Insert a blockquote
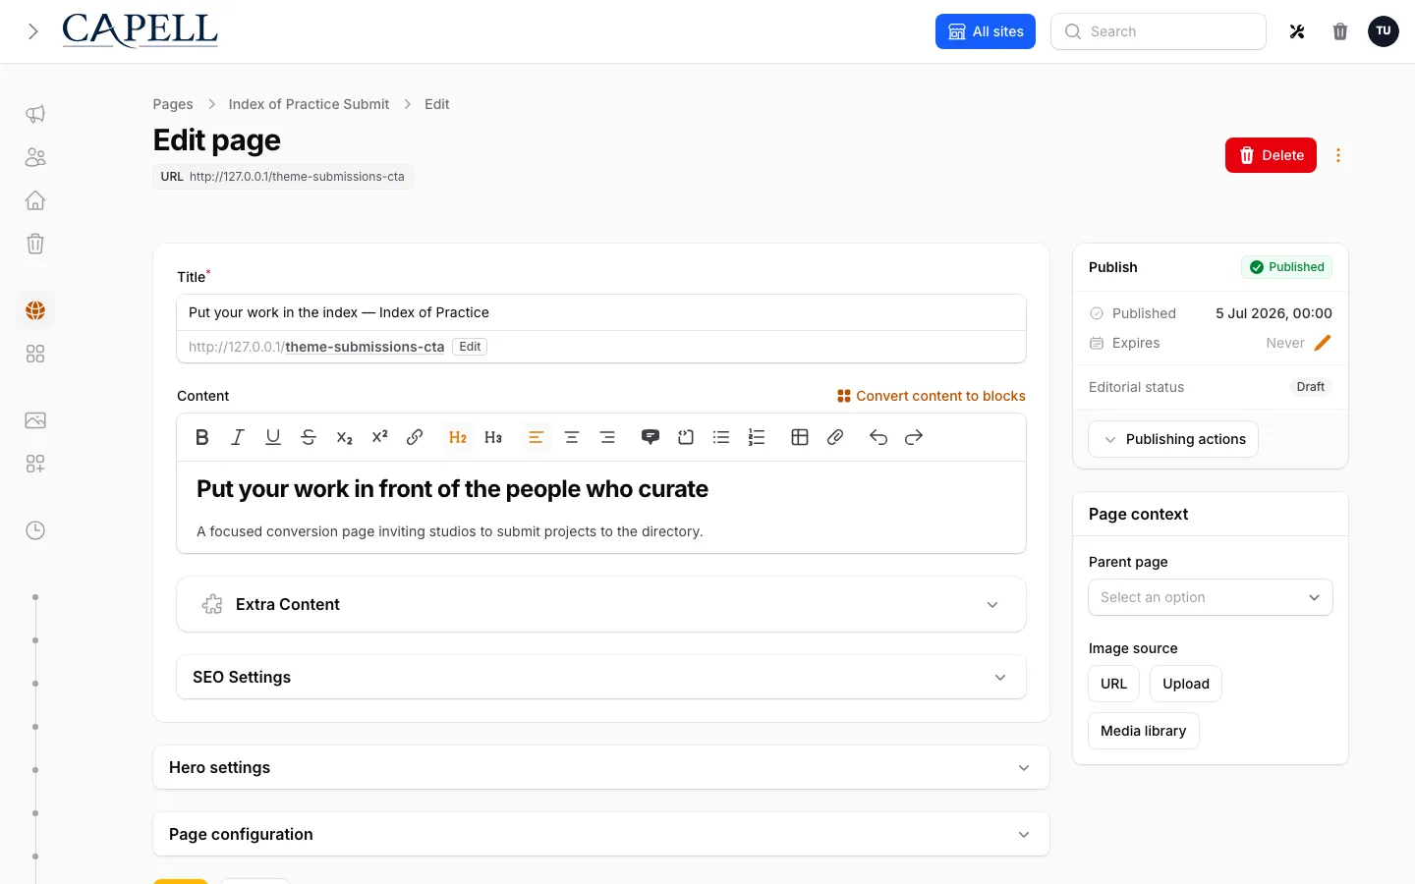 coord(651,438)
